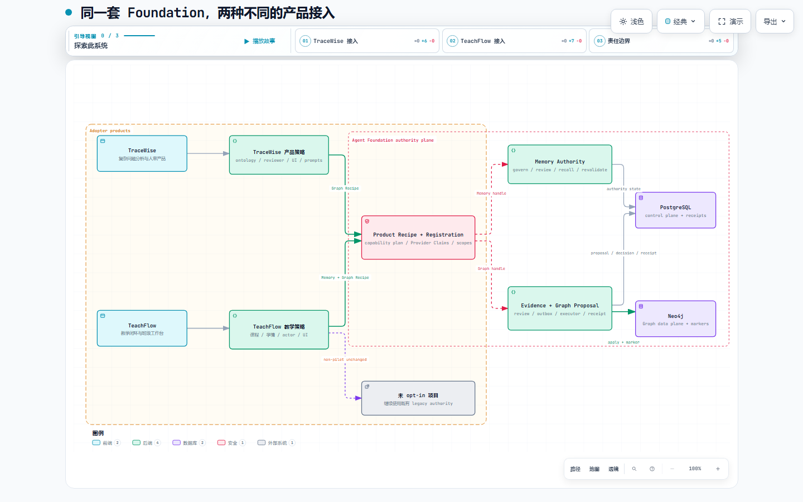This screenshot has height=502, width=803.
Task: Click the Memory handle edge label
Action: tap(491, 194)
